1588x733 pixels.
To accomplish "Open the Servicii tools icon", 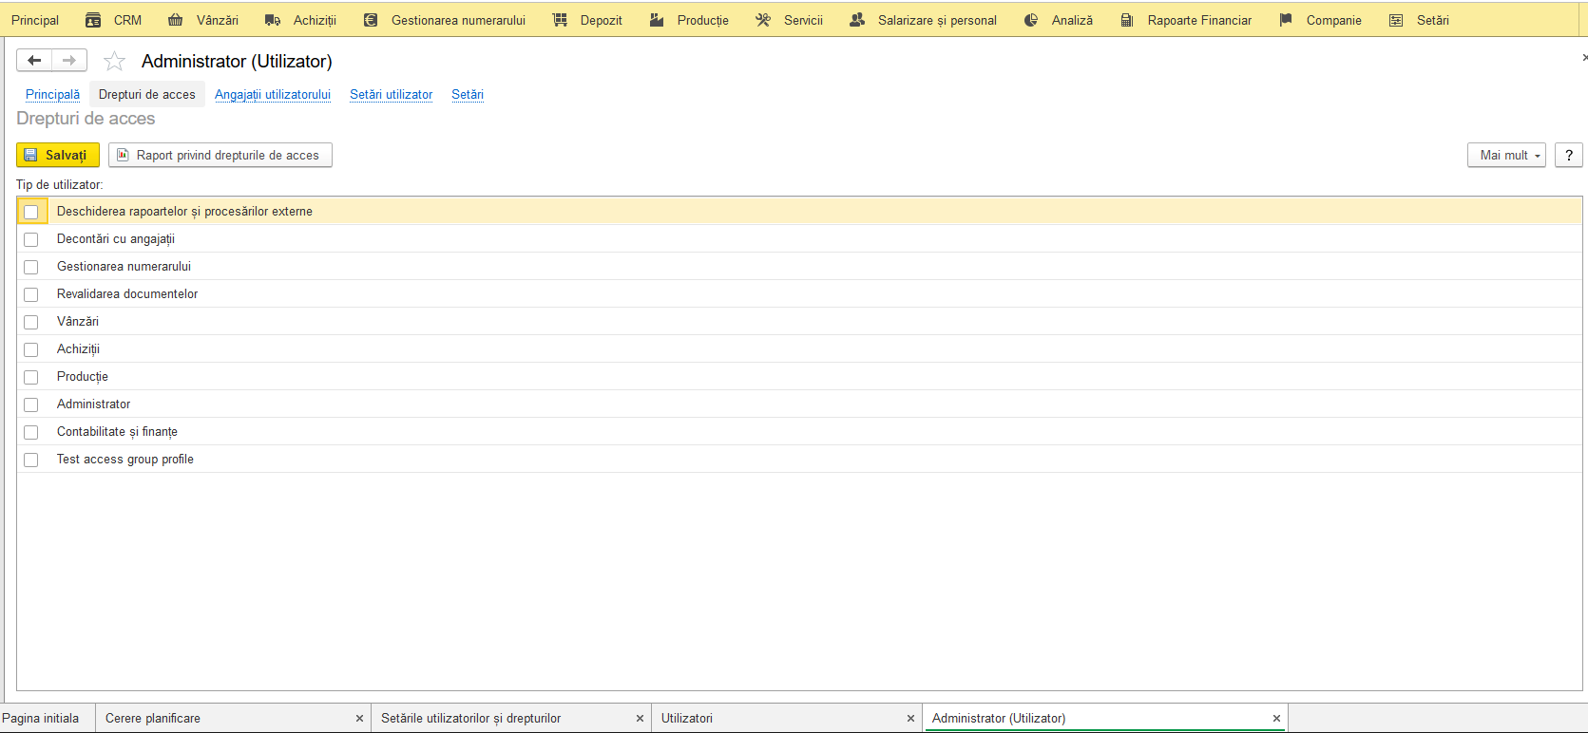I will [x=763, y=20].
